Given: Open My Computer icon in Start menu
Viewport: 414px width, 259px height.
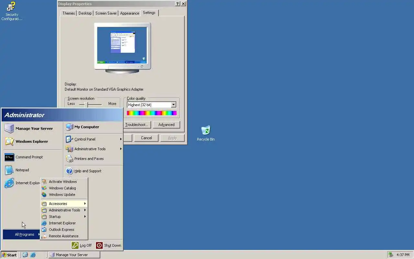Looking at the screenshot, I should pos(69,127).
